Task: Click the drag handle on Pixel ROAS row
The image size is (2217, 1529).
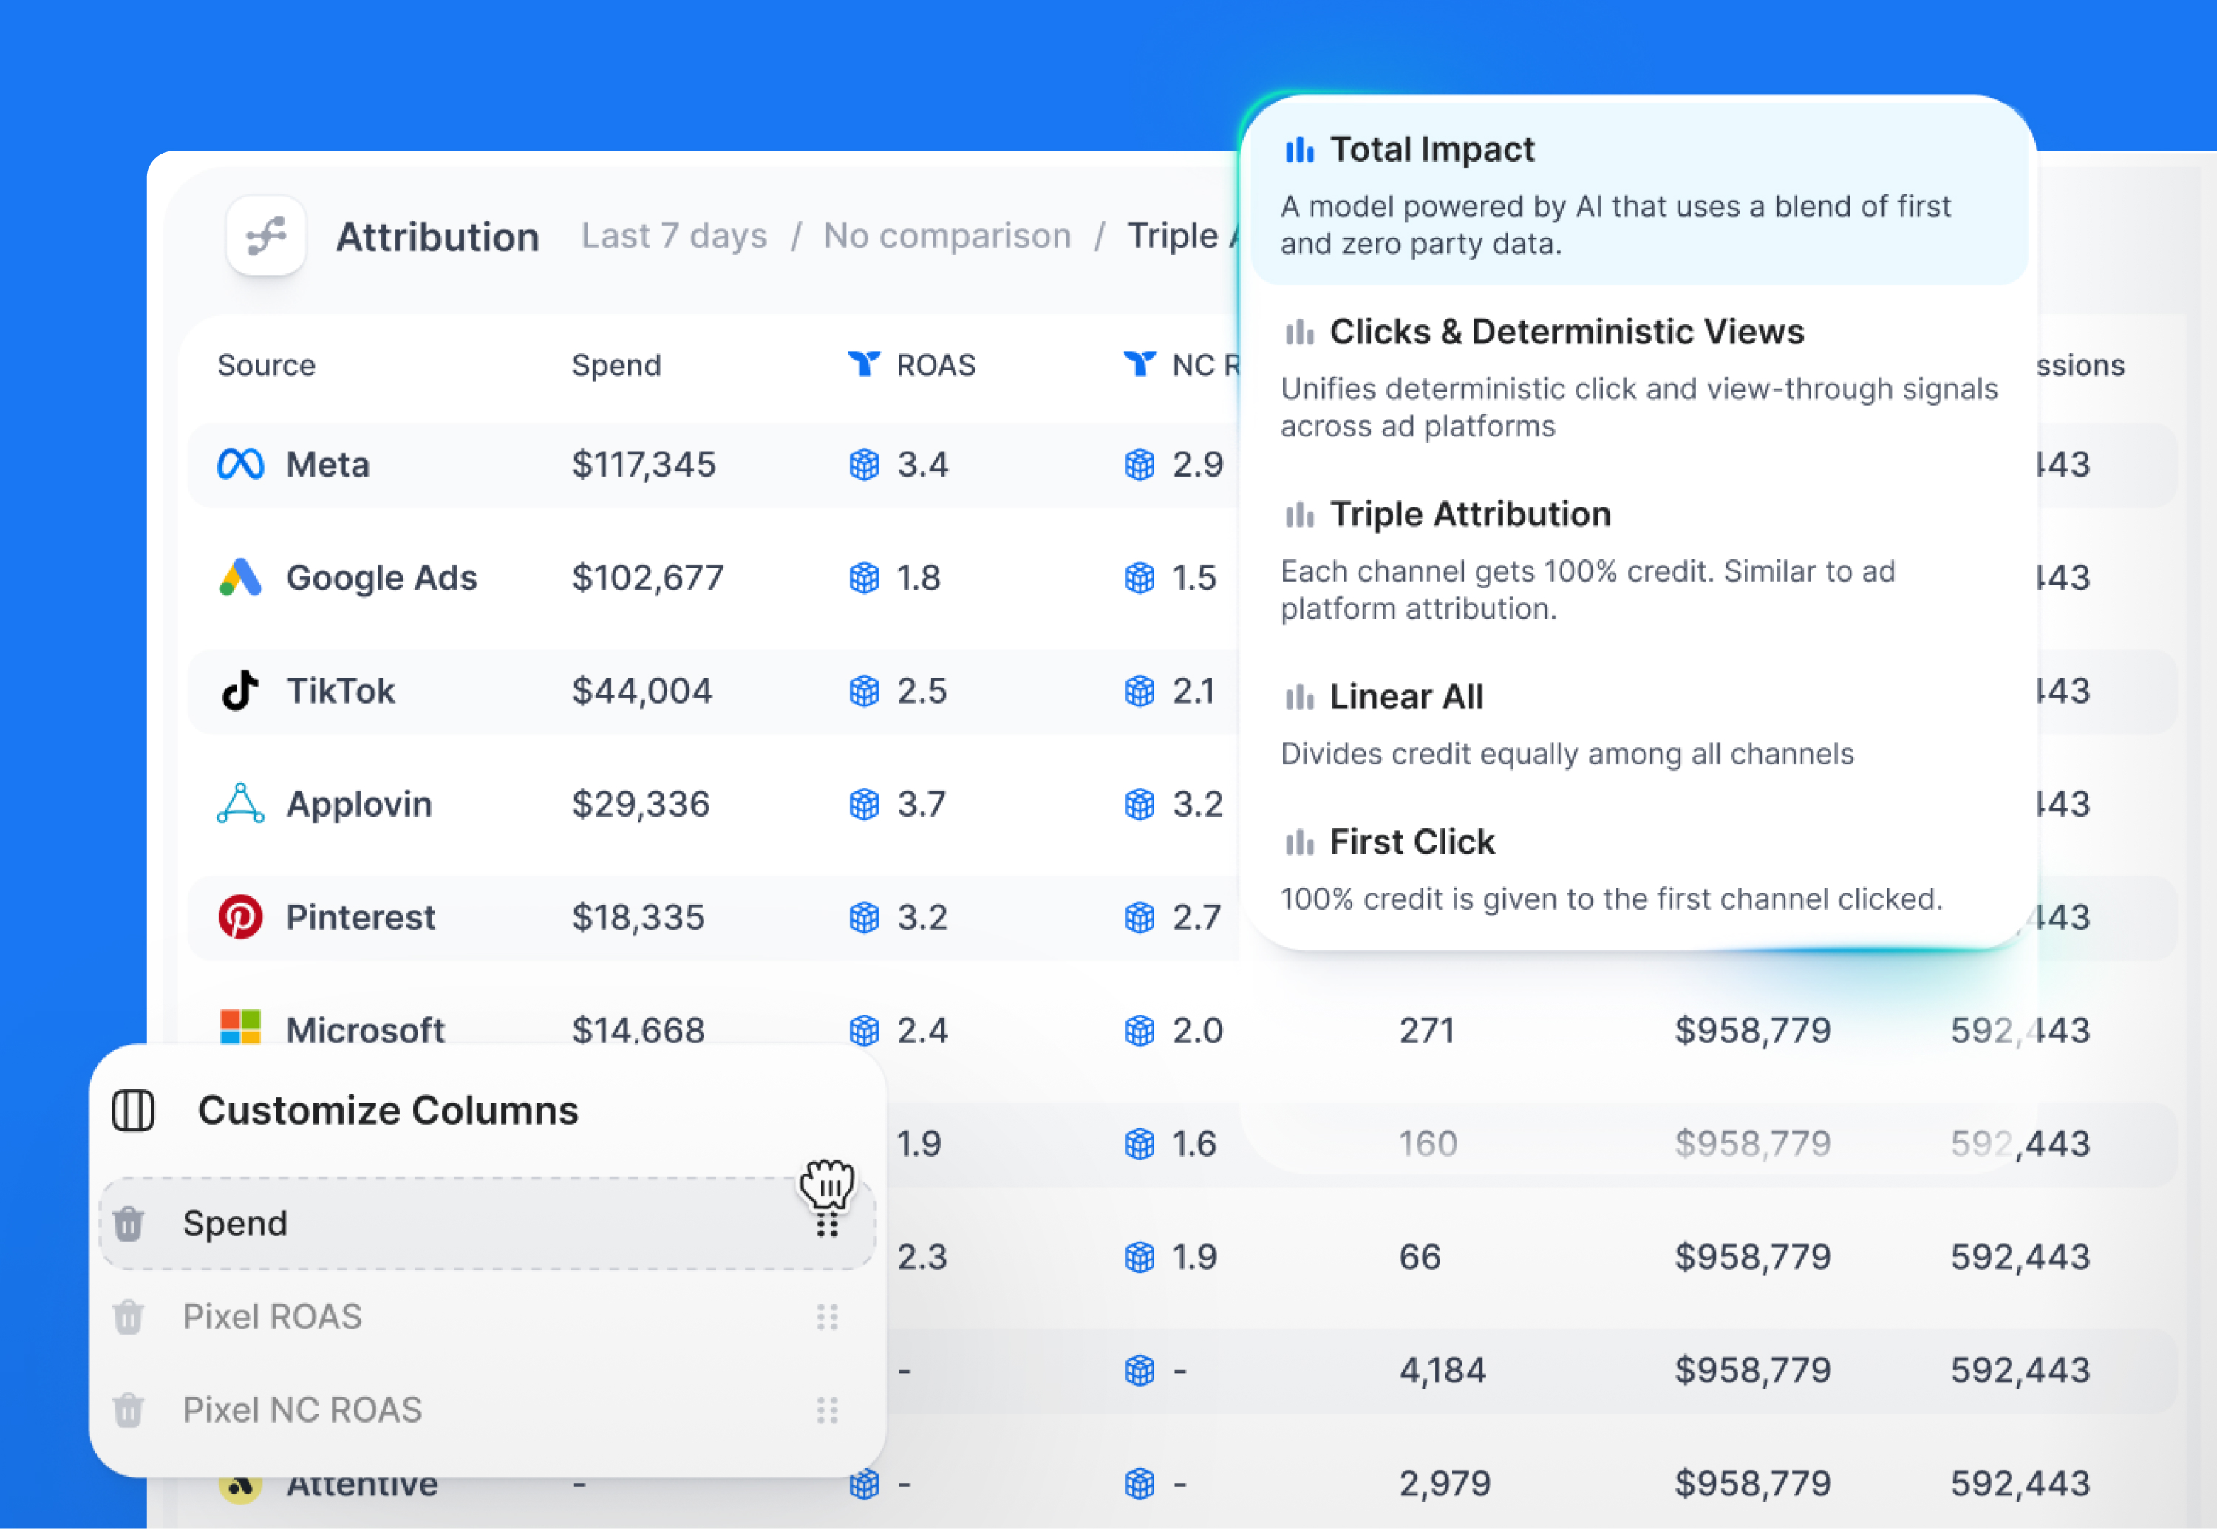Action: point(828,1318)
